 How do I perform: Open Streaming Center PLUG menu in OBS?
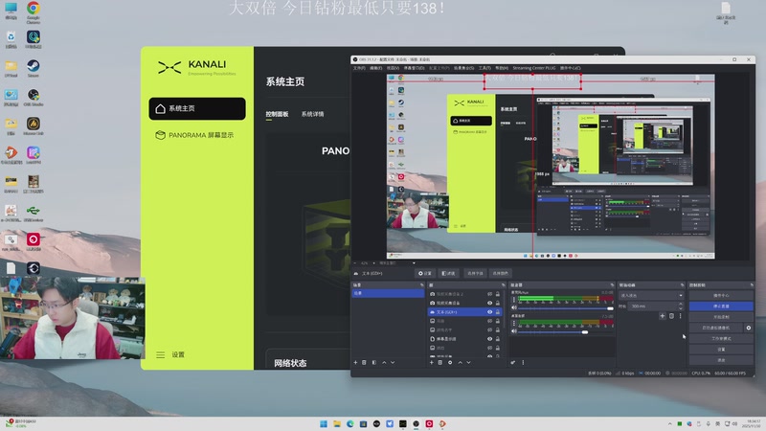534,68
